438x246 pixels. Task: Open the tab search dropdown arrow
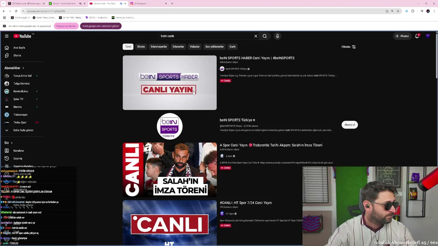point(4,3)
